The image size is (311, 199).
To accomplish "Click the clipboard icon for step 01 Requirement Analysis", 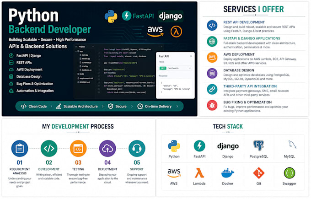I will point(20,148).
